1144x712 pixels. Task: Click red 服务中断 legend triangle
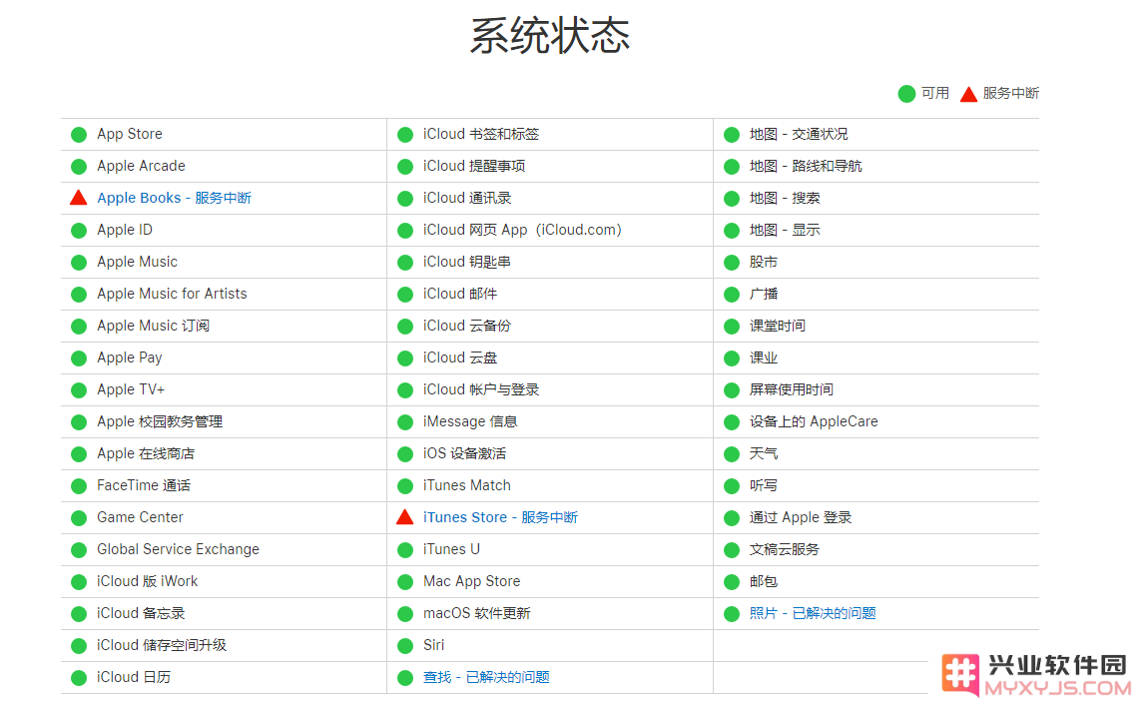point(968,94)
